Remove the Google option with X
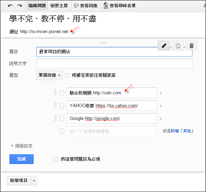 (x=161, y=119)
